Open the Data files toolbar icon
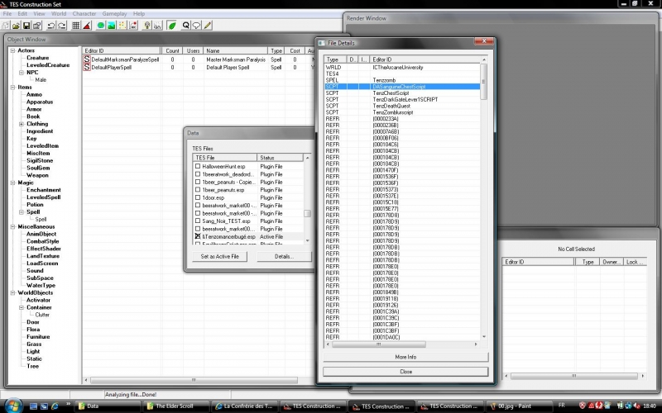 coord(16,26)
